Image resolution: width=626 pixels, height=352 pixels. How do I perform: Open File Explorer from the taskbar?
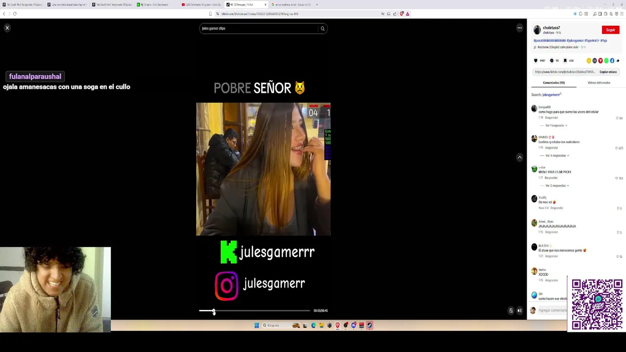pos(321,325)
